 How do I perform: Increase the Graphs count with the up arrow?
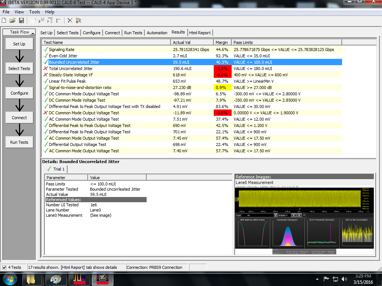click(x=299, y=214)
